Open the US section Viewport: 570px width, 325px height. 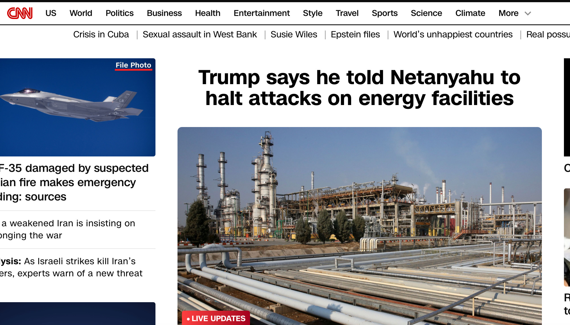pos(51,13)
